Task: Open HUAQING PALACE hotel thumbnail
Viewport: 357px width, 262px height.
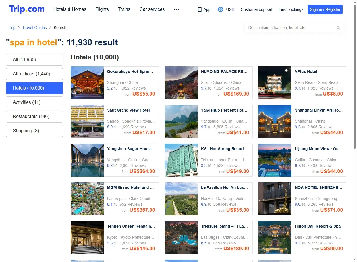Action: 181,83
